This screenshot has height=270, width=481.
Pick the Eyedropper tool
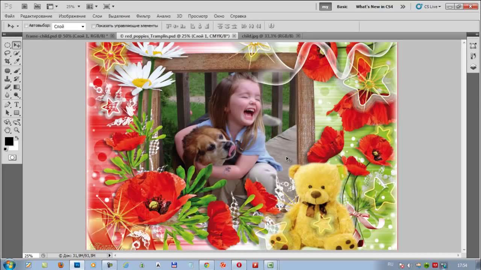[17, 61]
